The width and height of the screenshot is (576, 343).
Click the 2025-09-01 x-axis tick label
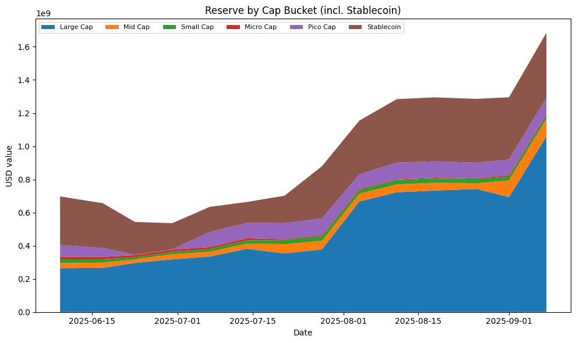tap(510, 321)
